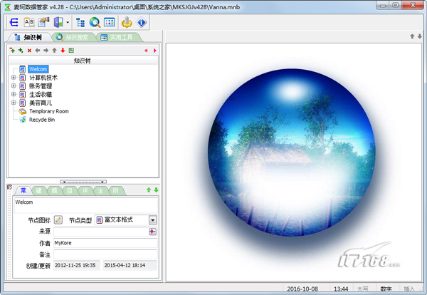Image resolution: width=427 pixels, height=295 pixels.
Task: Select the 账务管理 tree node
Action: point(41,86)
